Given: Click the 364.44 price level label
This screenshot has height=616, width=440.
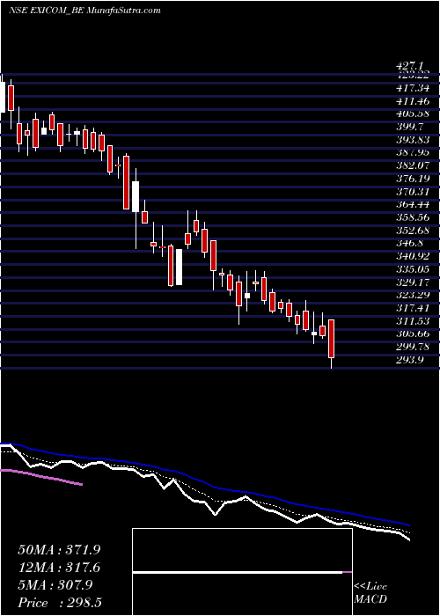Looking at the screenshot, I should click(x=413, y=204).
